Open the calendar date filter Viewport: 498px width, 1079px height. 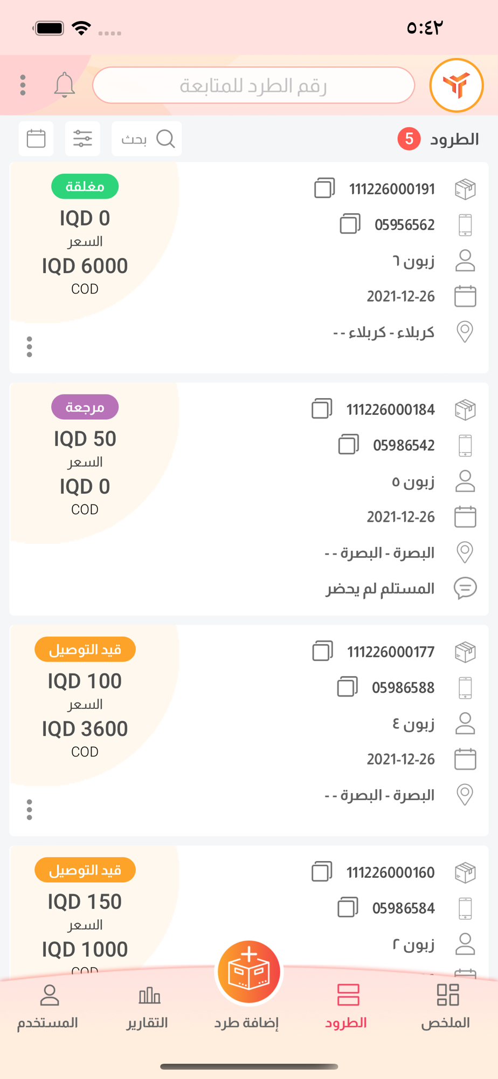36,139
